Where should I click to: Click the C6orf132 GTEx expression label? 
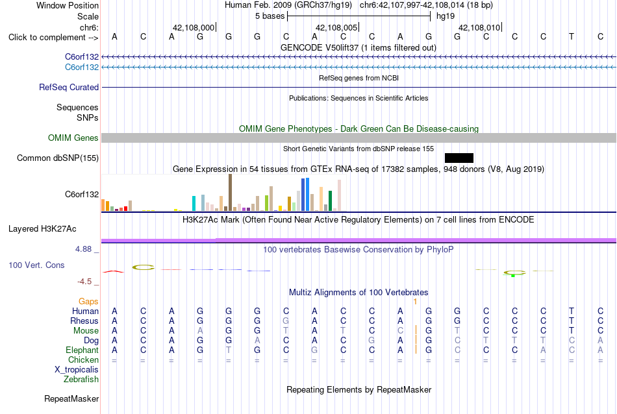pos(82,194)
